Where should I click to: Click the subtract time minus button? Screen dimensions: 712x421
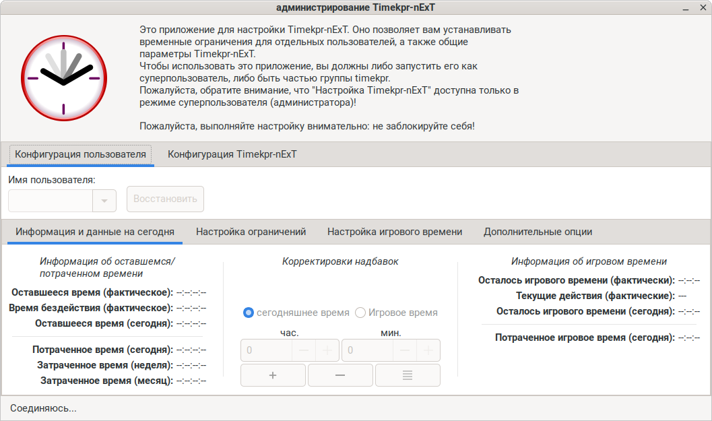coord(340,375)
